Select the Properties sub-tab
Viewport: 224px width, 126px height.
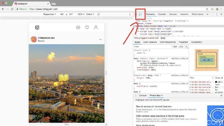tap(183, 42)
